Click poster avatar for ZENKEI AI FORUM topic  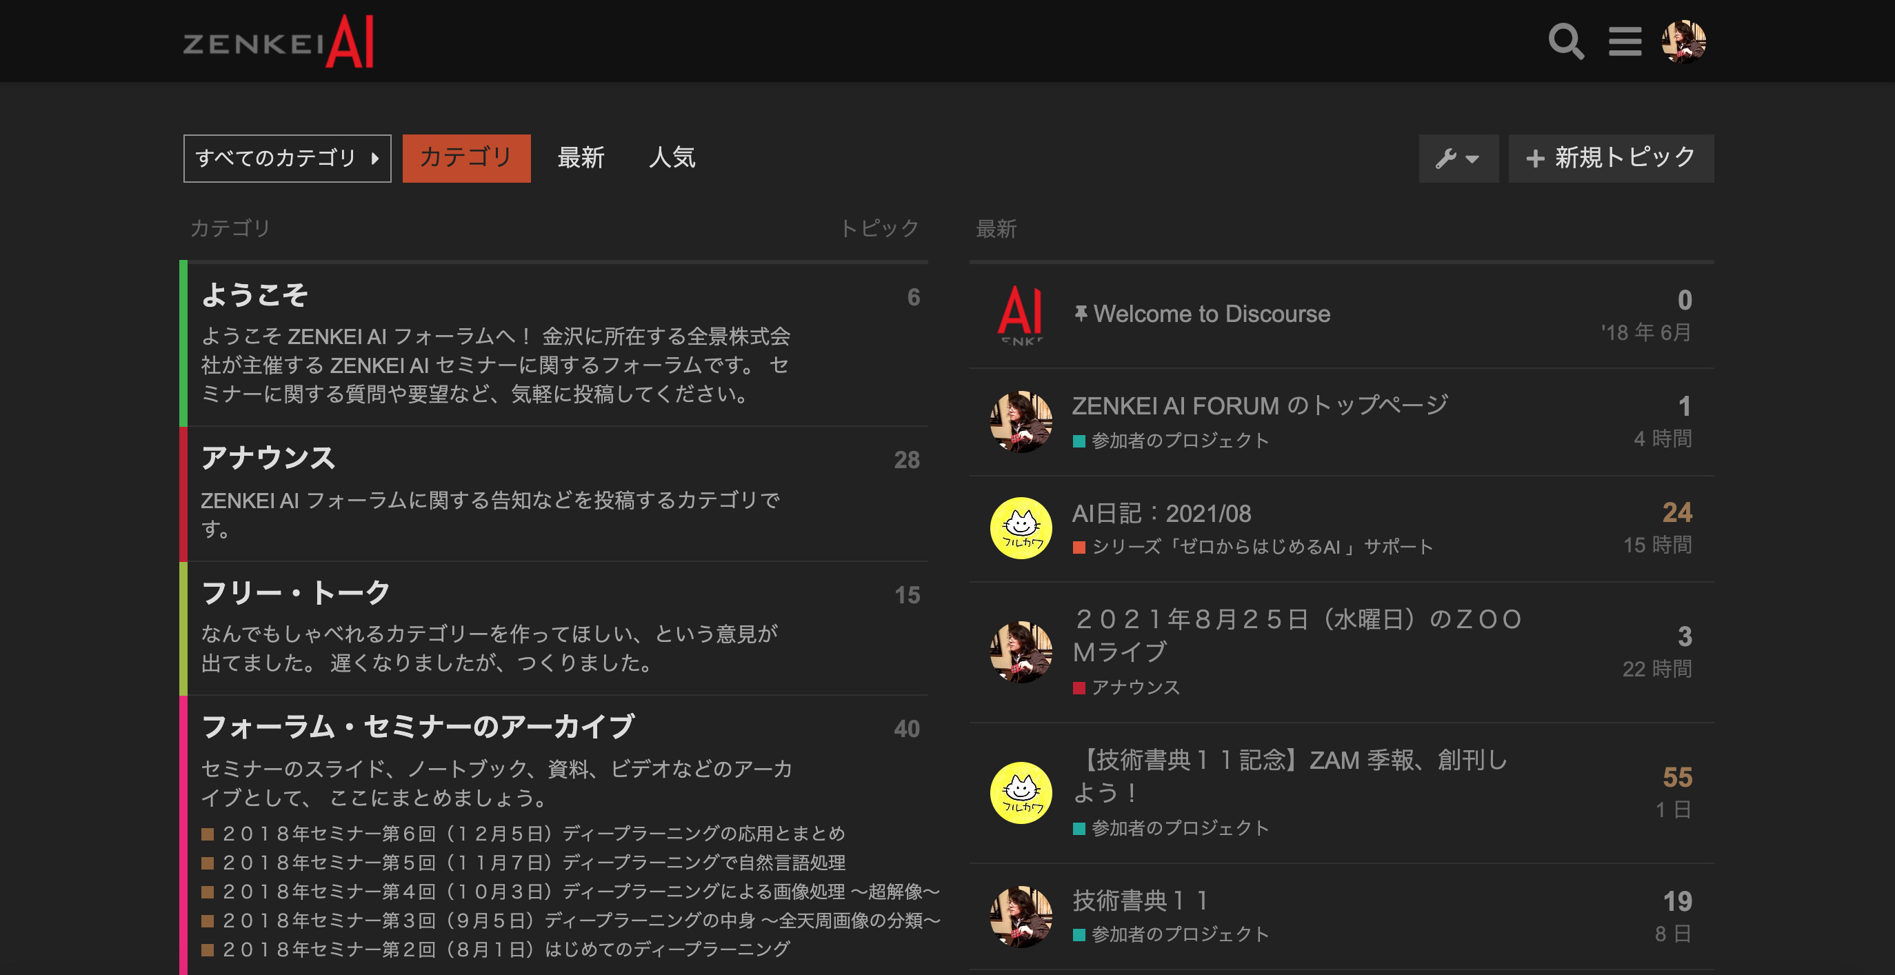(1021, 421)
